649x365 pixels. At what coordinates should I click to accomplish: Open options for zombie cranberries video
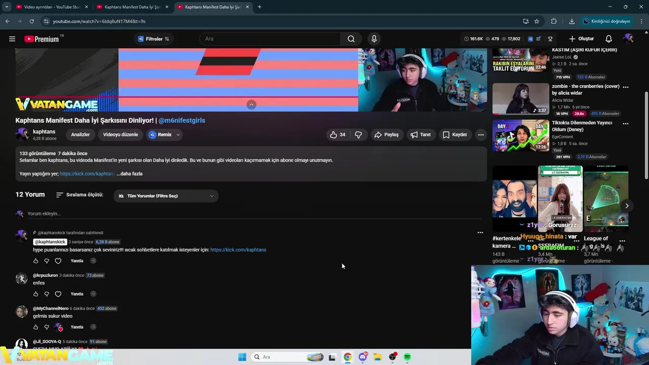pyautogui.click(x=625, y=87)
